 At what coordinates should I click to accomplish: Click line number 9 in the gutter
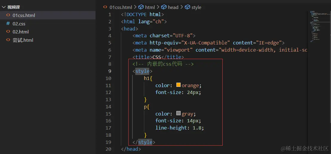tap(110, 71)
